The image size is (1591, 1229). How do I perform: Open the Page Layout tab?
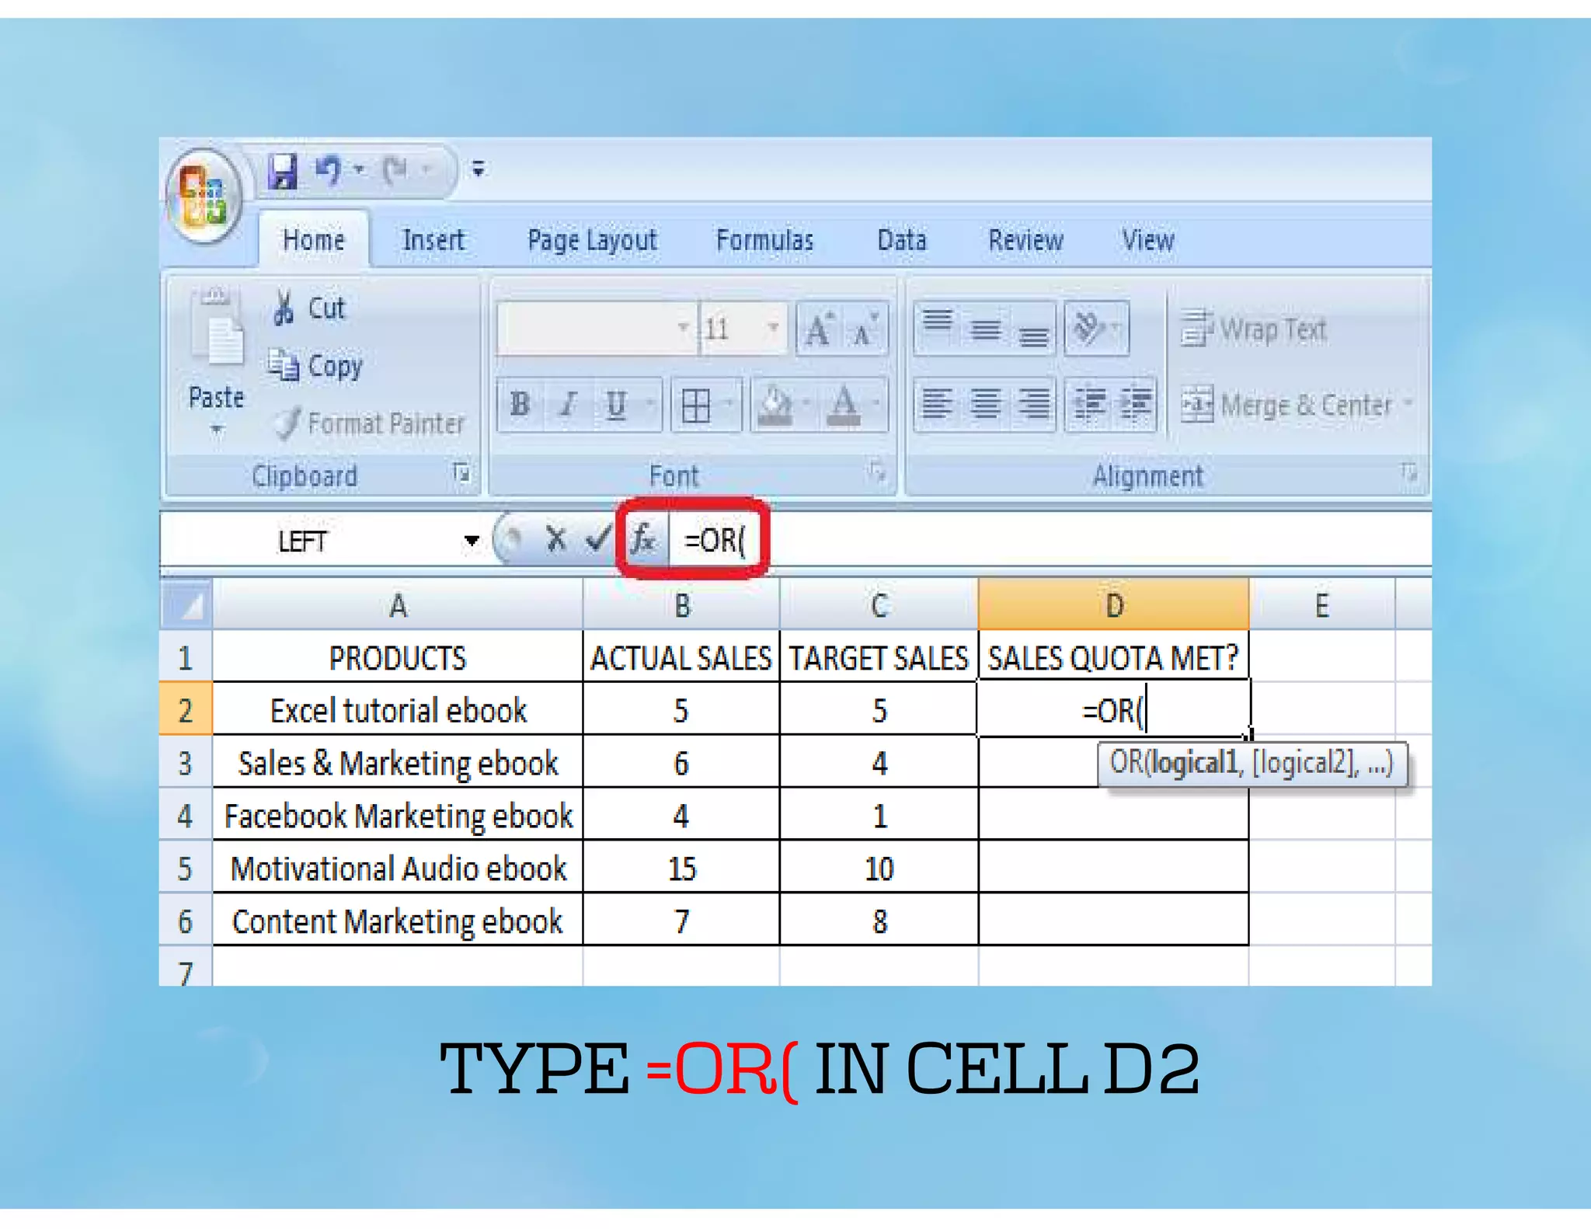[x=592, y=240]
